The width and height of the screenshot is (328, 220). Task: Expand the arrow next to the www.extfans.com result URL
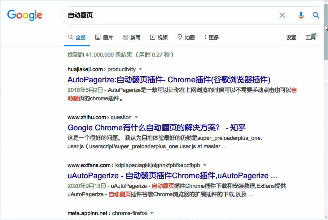205,165
